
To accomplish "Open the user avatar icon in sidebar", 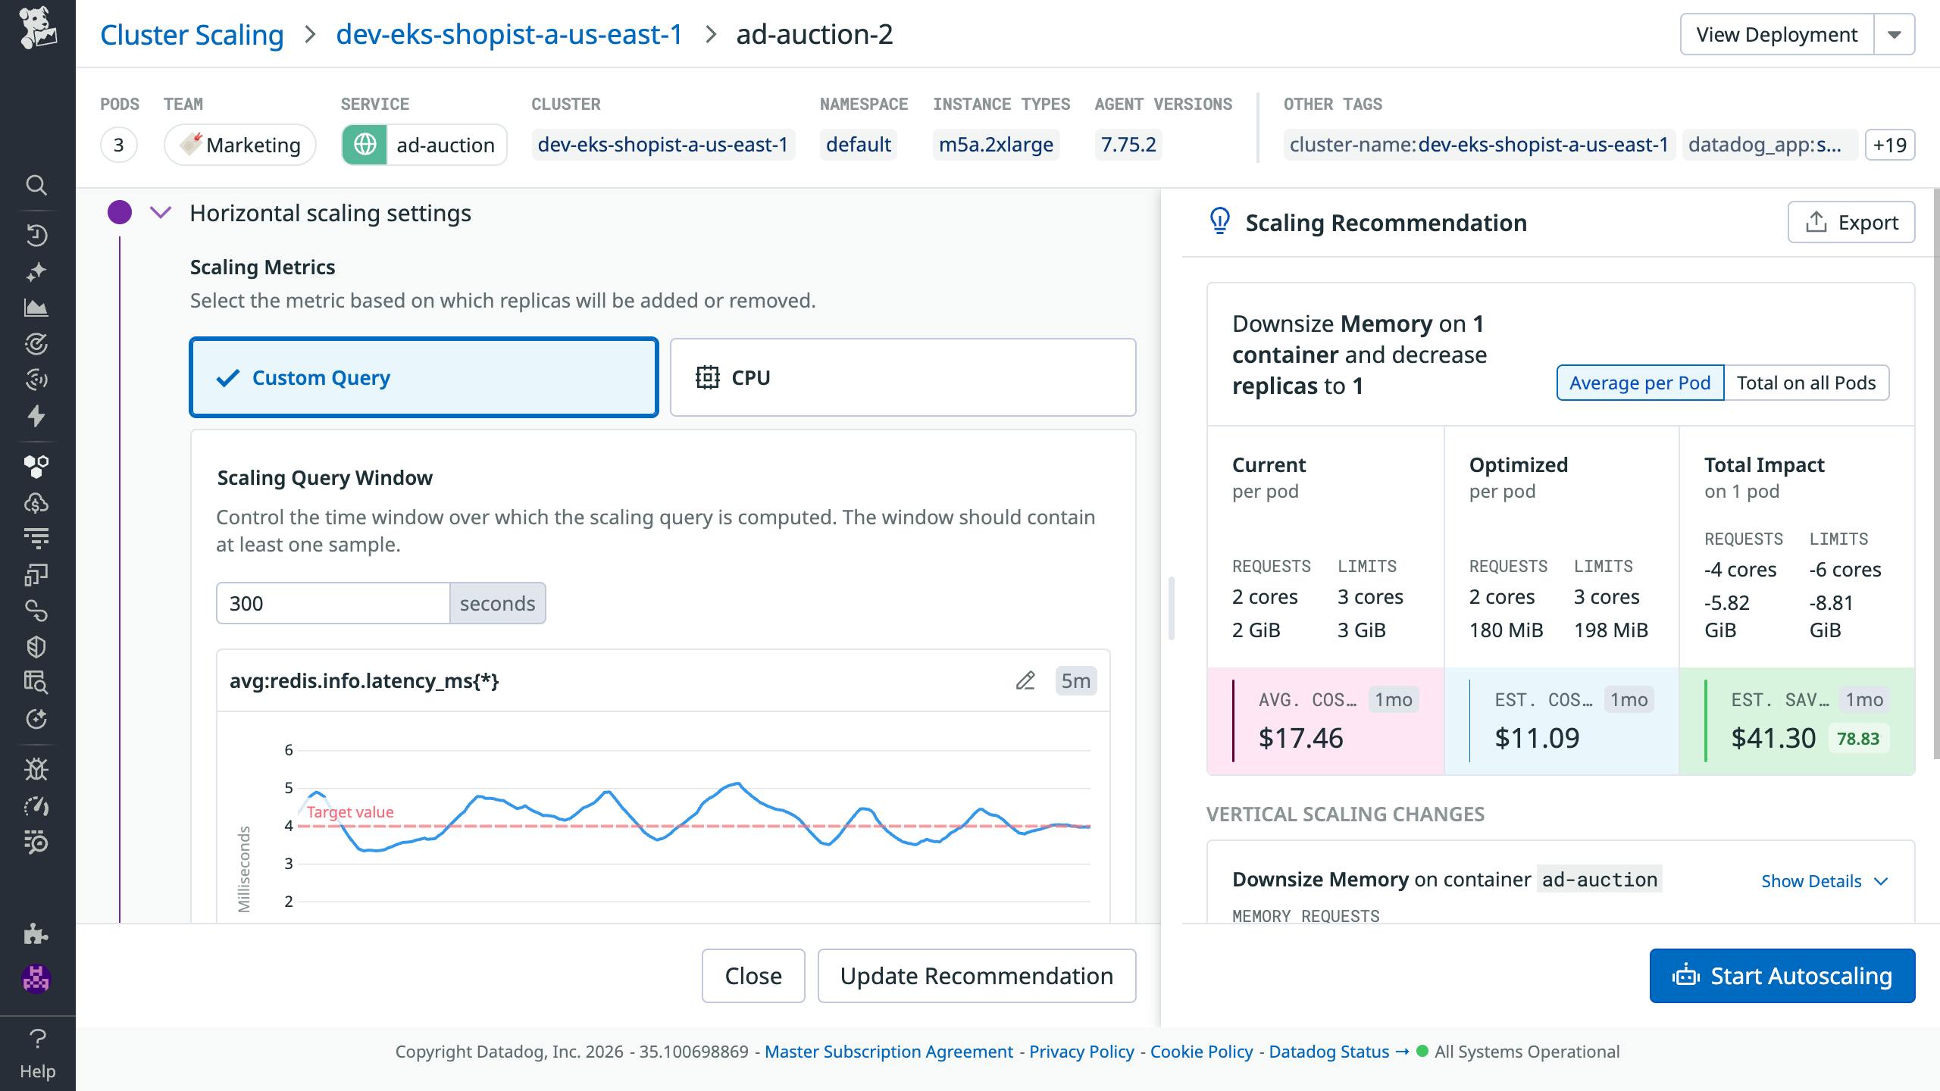I will 36,978.
